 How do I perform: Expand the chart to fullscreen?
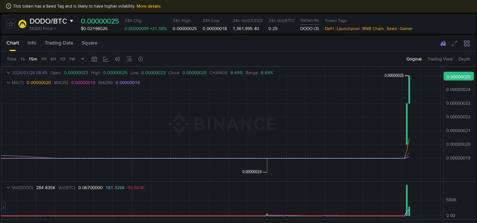pos(454,43)
